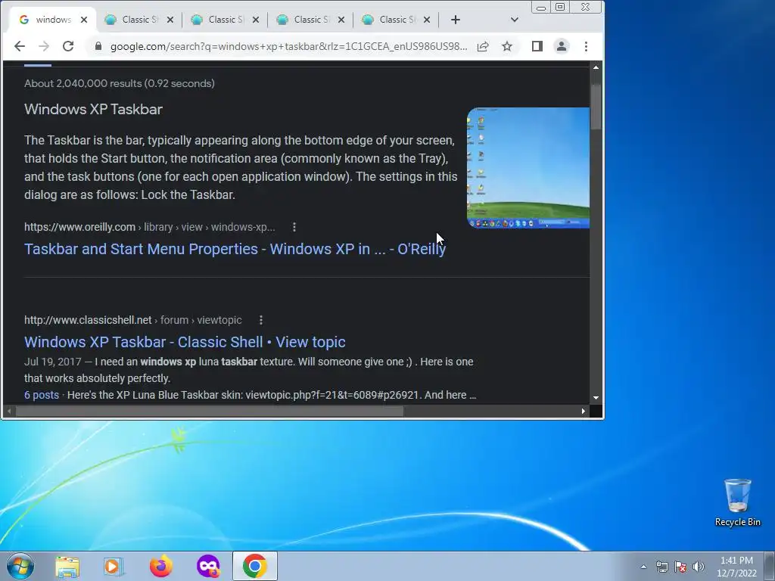Reload the Google search page

click(x=68, y=46)
